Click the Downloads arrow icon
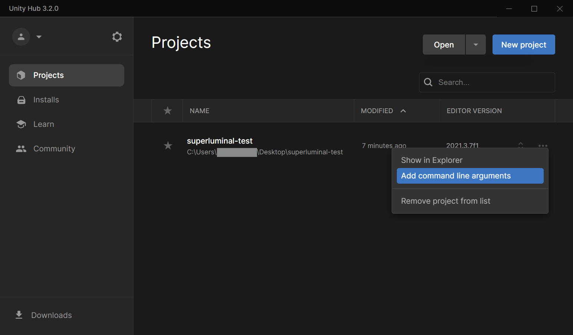Screen dimensions: 573x335 (x=19, y=315)
